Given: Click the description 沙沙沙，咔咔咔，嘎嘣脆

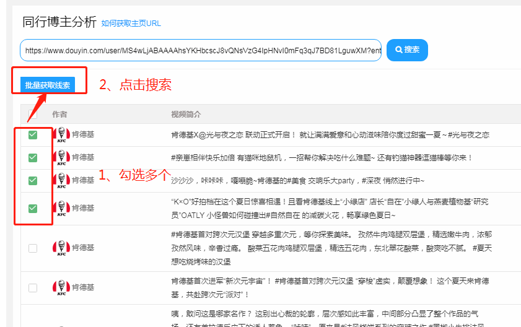Looking at the screenshot, I should (x=298, y=181).
